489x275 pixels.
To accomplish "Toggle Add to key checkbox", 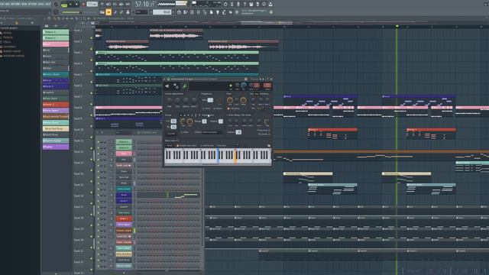I will [x=201, y=146].
